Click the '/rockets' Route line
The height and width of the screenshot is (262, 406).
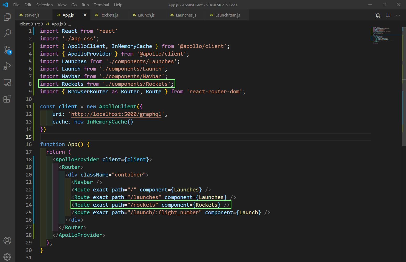(151, 205)
